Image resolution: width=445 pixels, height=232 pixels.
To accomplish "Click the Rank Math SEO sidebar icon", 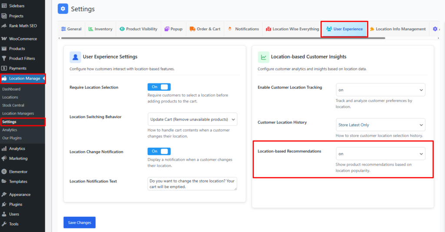I will [x=4, y=26].
